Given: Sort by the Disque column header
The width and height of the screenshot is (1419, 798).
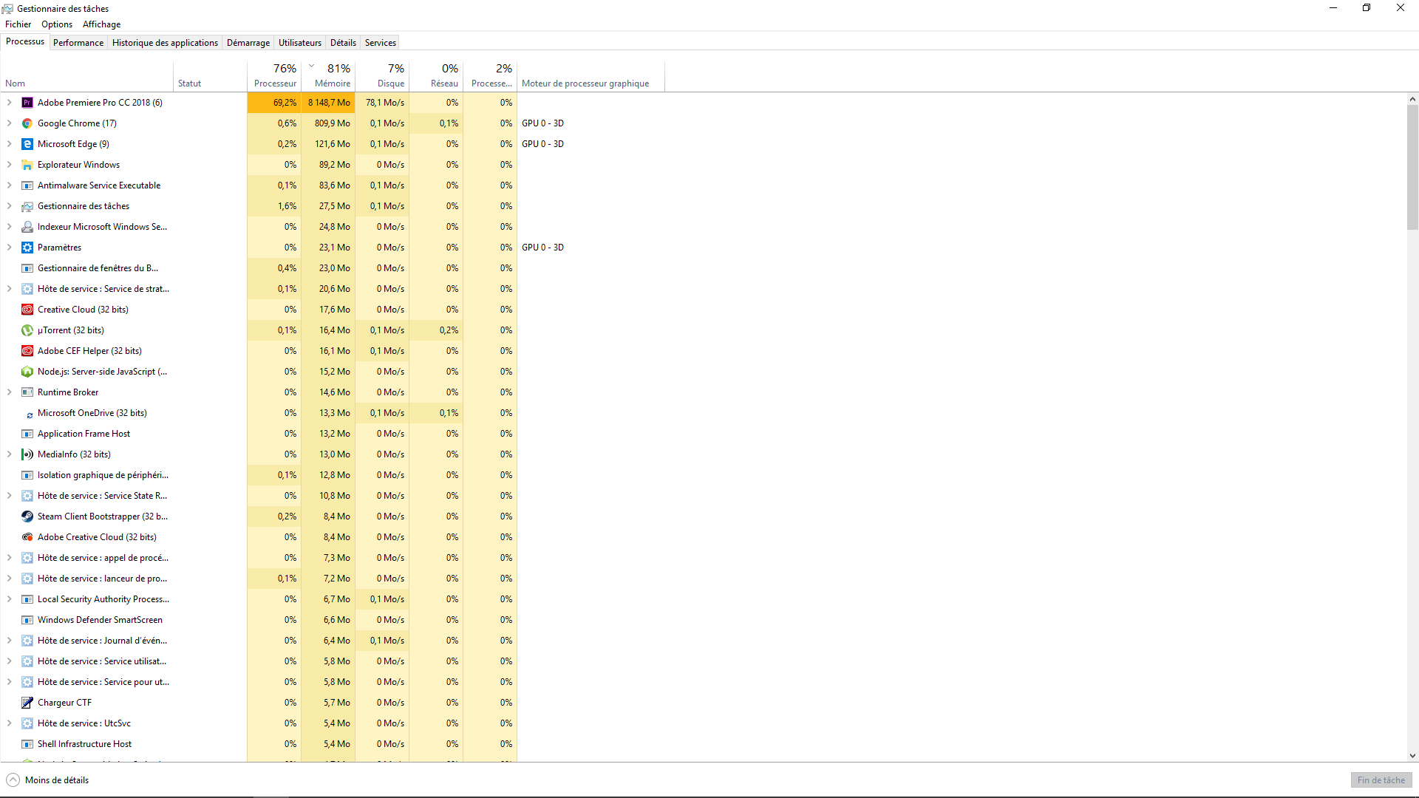Looking at the screenshot, I should [382, 76].
